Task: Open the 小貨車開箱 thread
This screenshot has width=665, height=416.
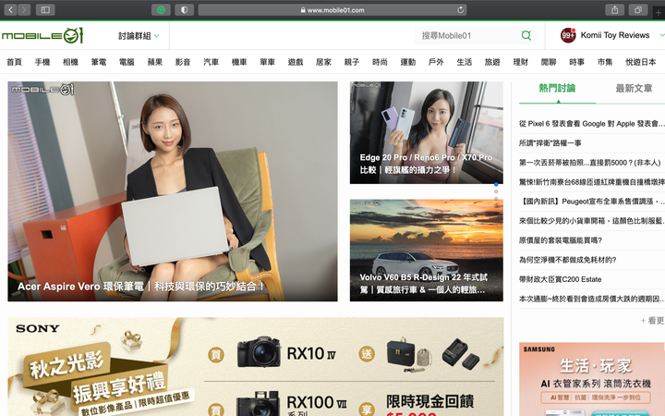Action: coord(592,221)
